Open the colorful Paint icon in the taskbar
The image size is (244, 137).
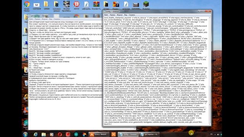coord(84,134)
